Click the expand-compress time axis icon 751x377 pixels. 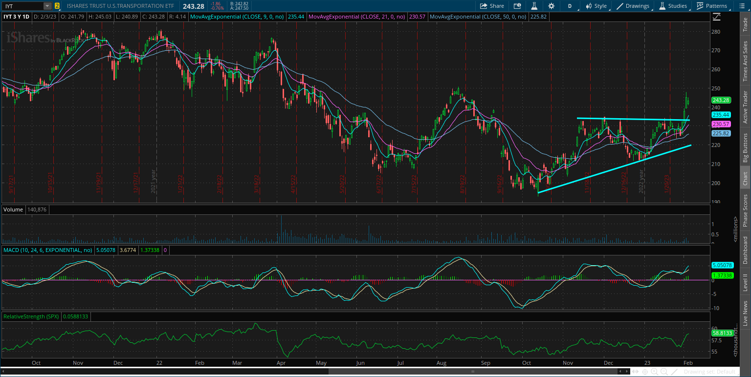pos(635,372)
